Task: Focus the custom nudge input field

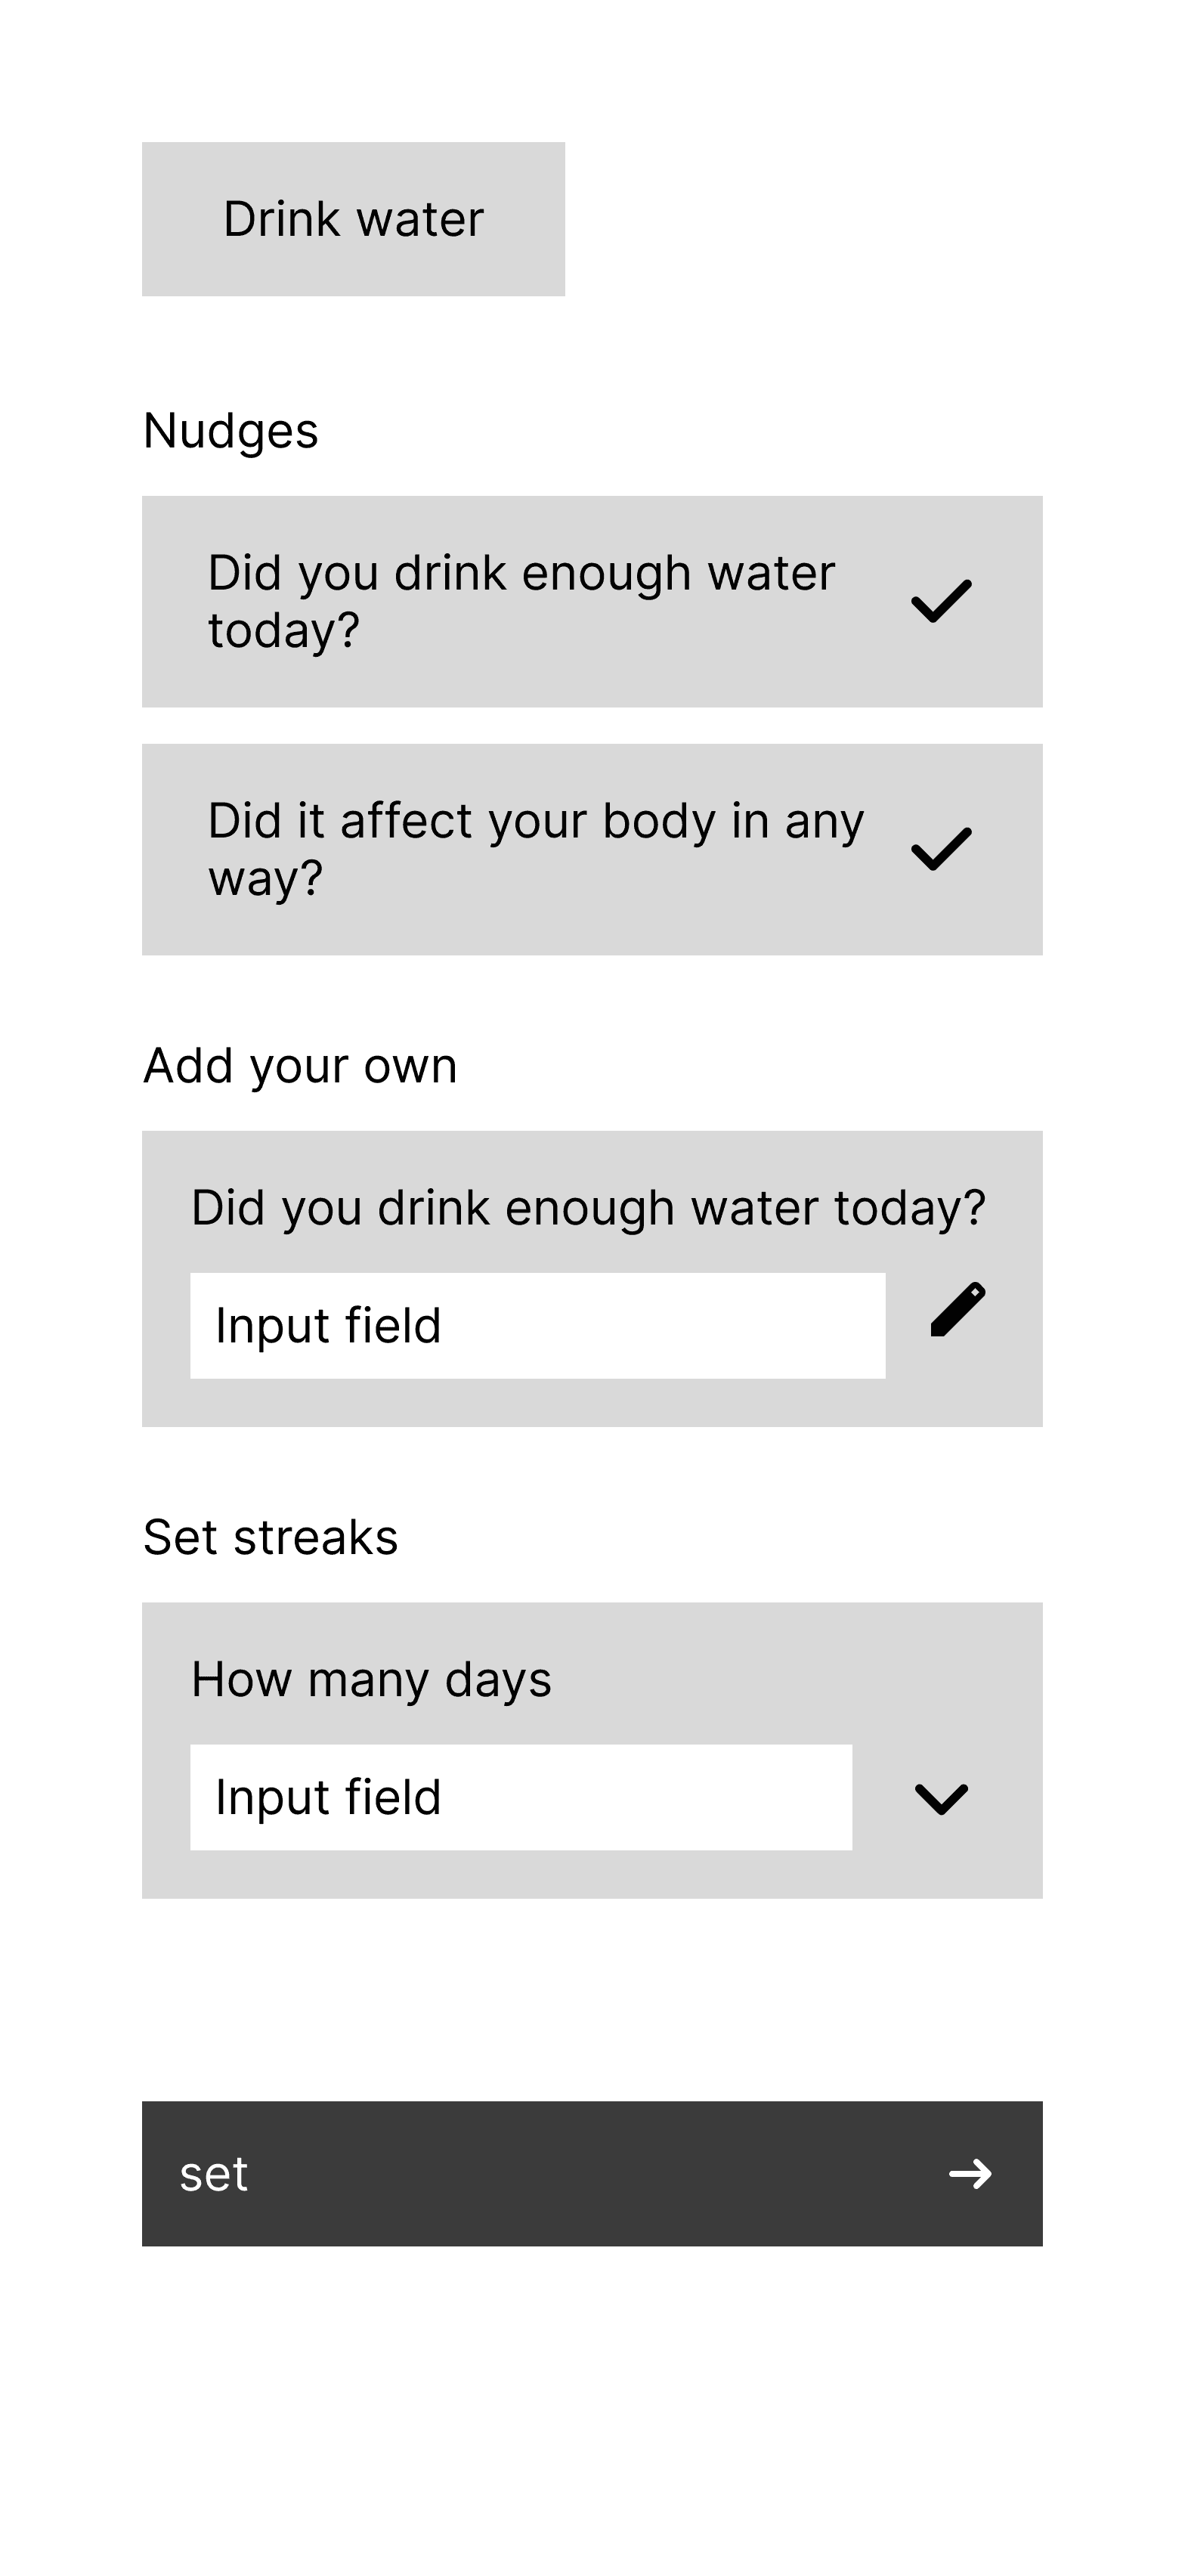Action: tap(537, 1325)
